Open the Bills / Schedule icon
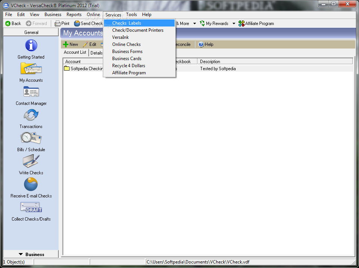This screenshot has height=268, width=359. pos(31,138)
